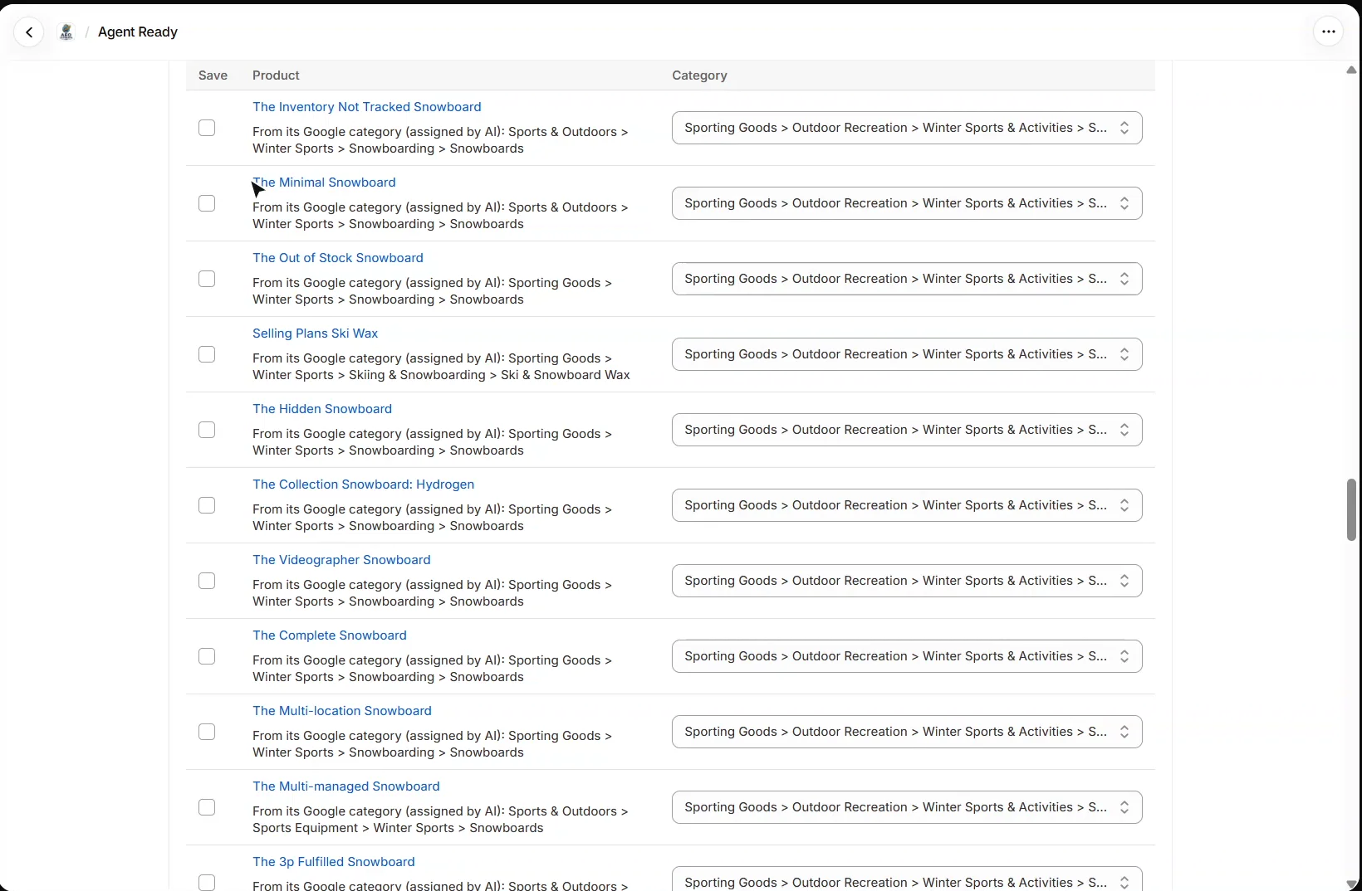Open The Multi-managed Snowboard link
Screen dimensions: 1362x891
[x=346, y=786]
